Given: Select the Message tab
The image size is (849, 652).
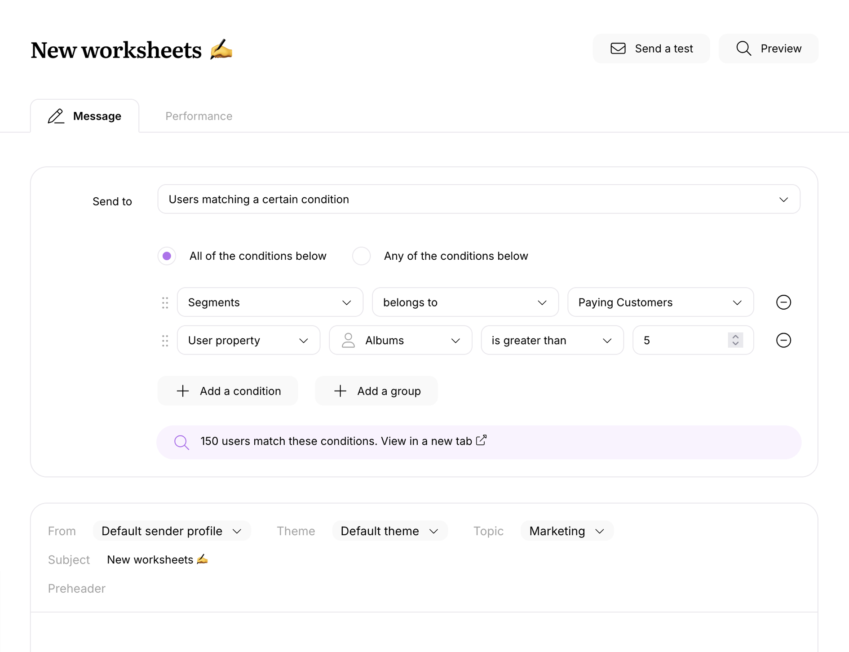Looking at the screenshot, I should pyautogui.click(x=97, y=116).
